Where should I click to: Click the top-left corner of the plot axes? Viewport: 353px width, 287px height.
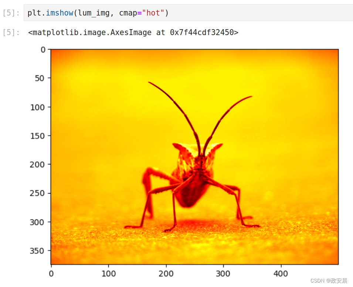tap(51, 49)
